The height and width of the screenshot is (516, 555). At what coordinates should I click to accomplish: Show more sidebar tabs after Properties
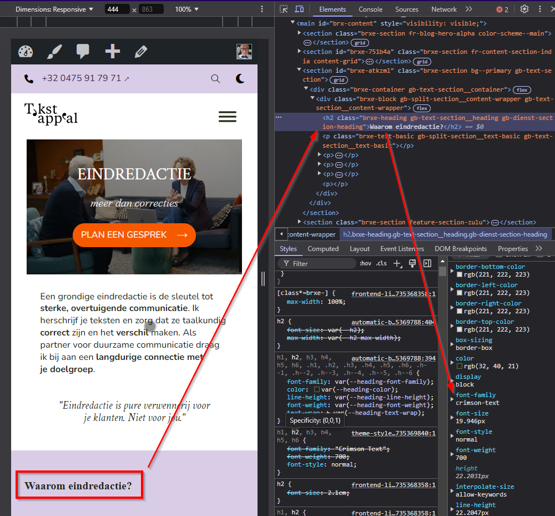pos(539,249)
